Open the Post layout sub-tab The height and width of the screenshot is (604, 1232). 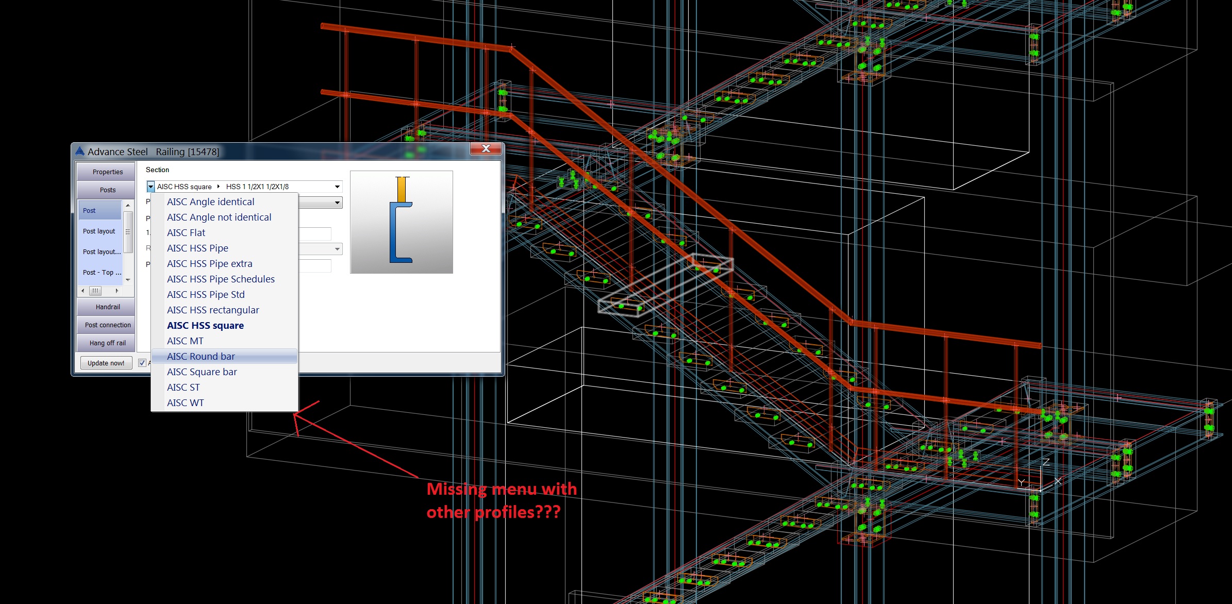[99, 231]
